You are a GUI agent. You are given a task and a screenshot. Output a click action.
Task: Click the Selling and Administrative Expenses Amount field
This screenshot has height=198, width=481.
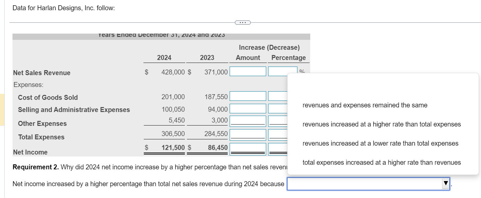tap(247, 109)
